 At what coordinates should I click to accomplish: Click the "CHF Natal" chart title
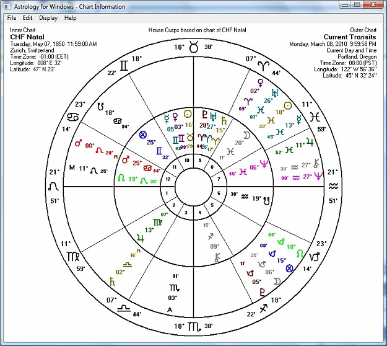27,37
